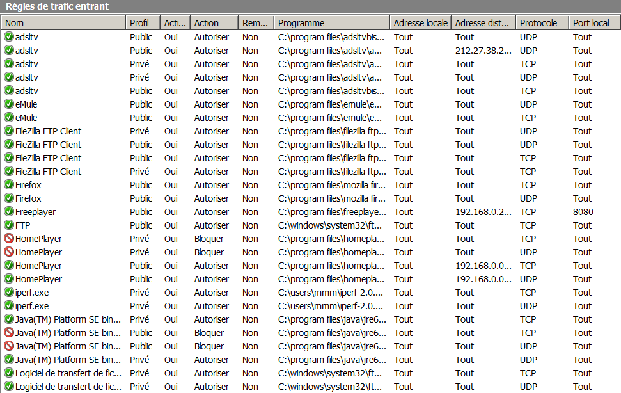This screenshot has height=393, width=621.
Task: Select the 8080 port cell of Freeplayer
Action: (583, 212)
